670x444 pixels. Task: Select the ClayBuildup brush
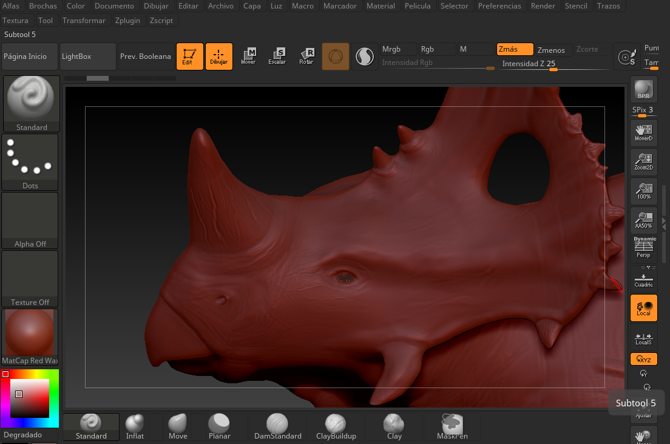[x=336, y=427]
